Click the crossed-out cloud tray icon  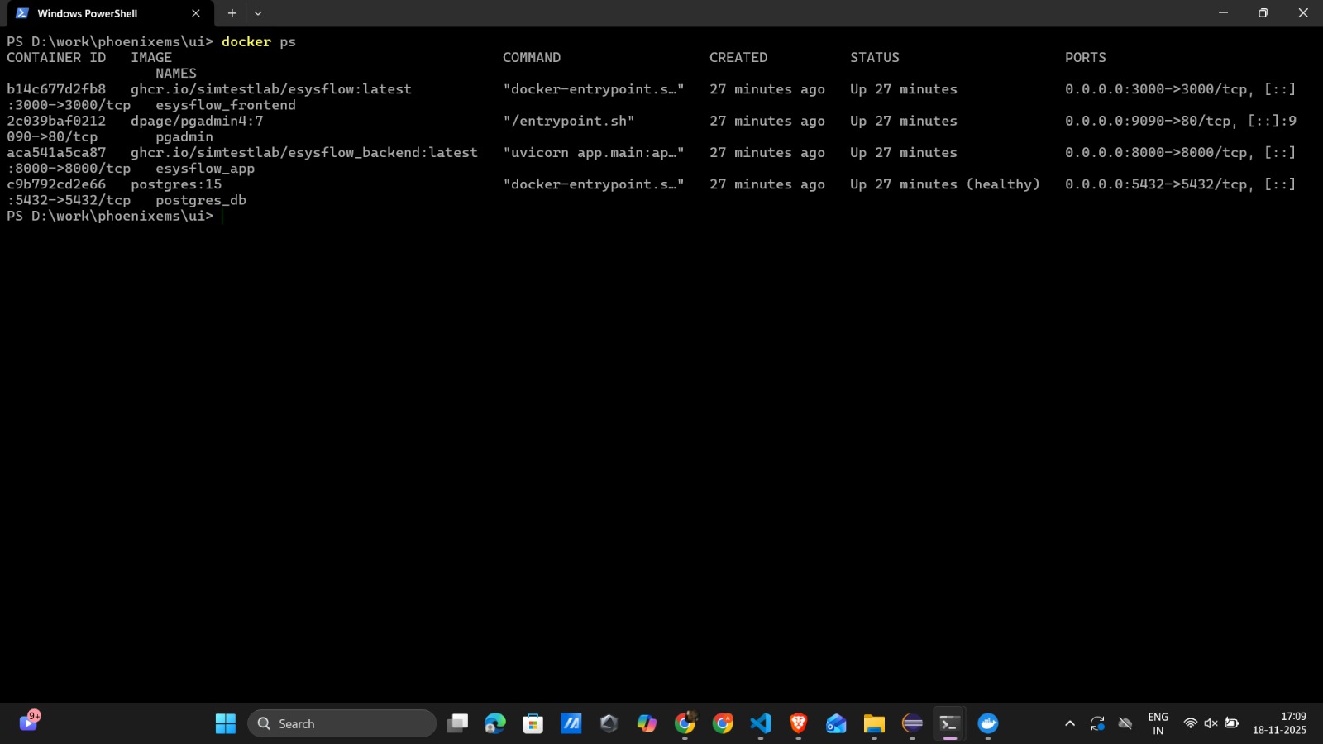[x=1125, y=723]
